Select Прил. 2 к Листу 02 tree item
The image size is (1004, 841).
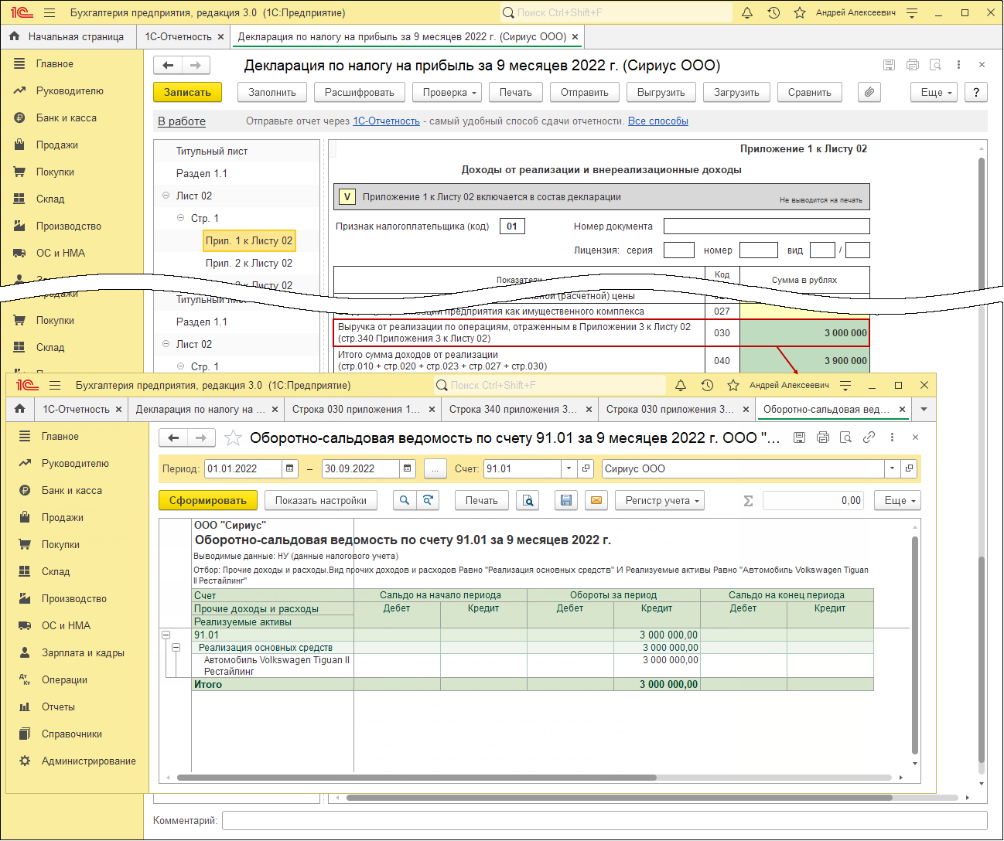click(x=249, y=263)
